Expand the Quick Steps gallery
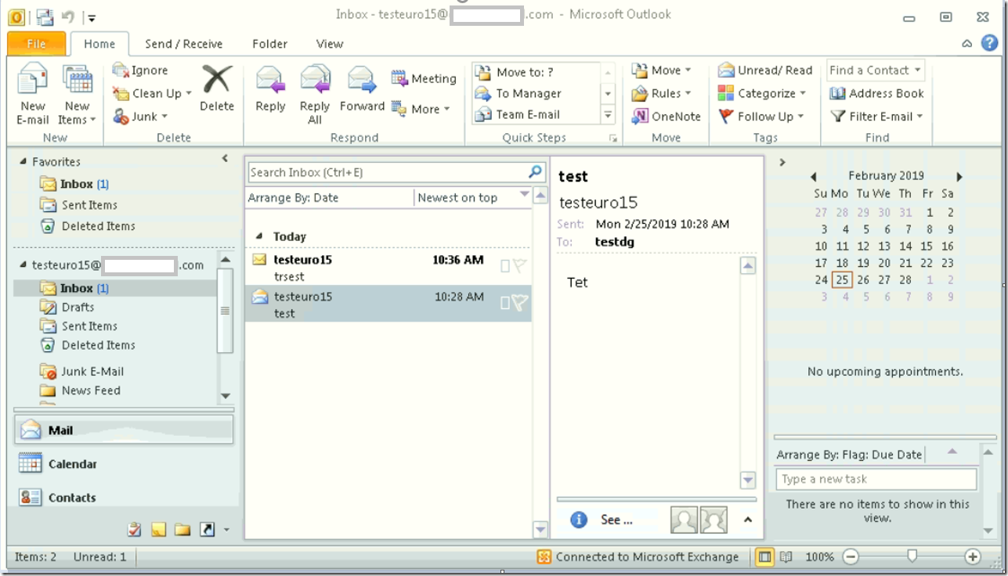This screenshot has height=576, width=1008. tap(608, 114)
